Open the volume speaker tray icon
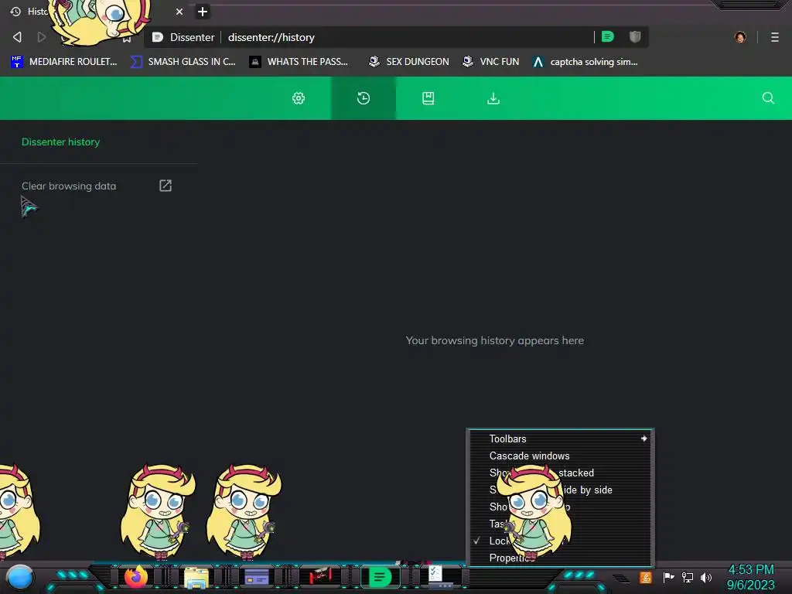 pos(706,577)
